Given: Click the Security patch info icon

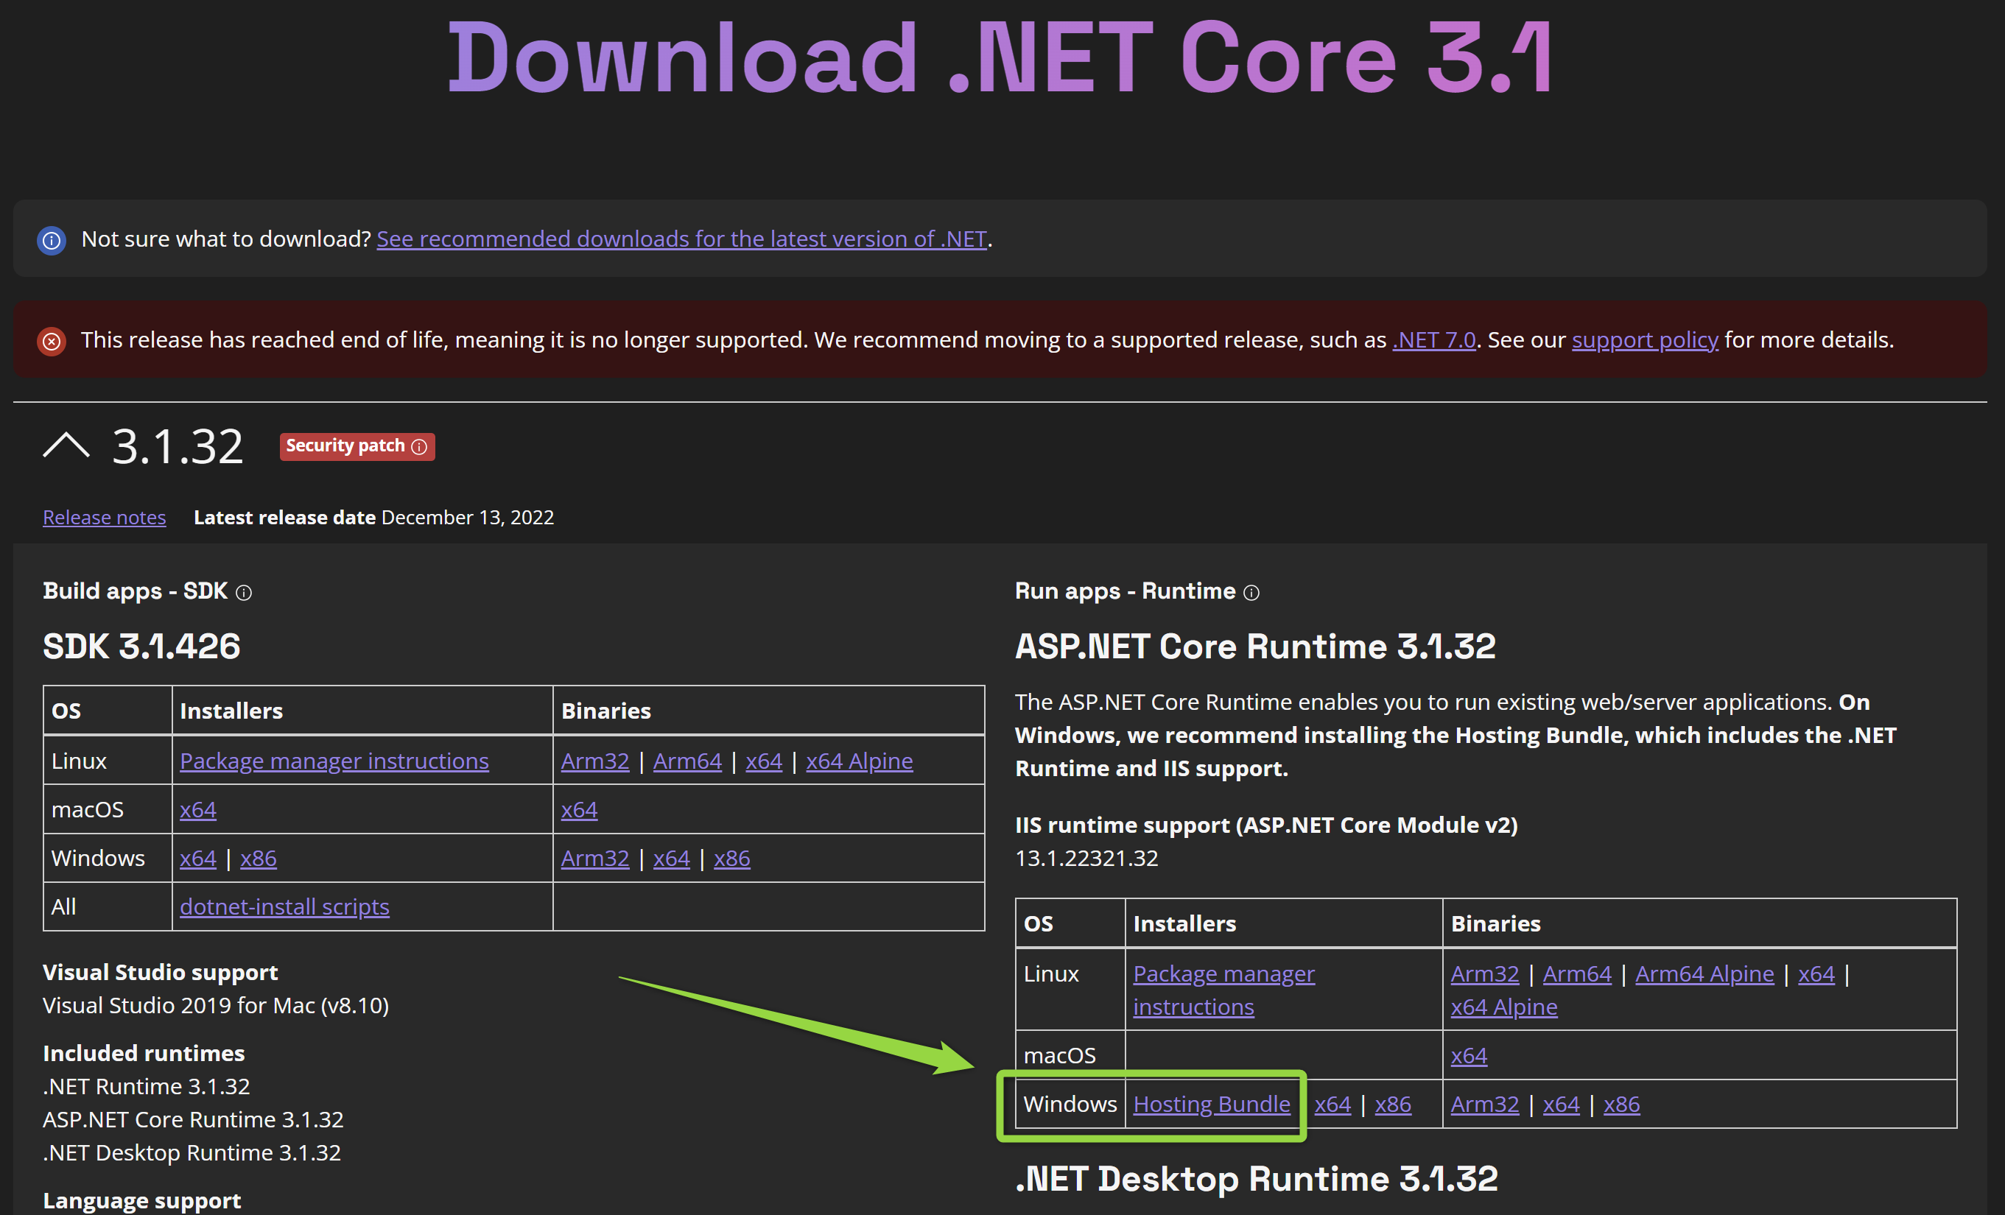Looking at the screenshot, I should coord(419,446).
